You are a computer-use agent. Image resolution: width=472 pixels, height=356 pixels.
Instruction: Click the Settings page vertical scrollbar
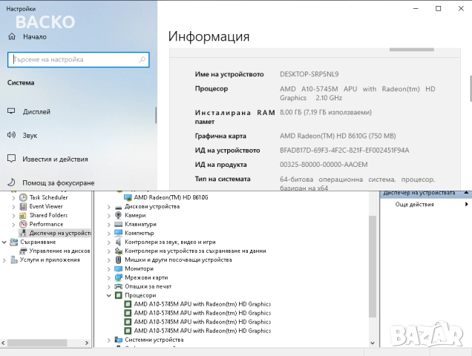click(471, 89)
